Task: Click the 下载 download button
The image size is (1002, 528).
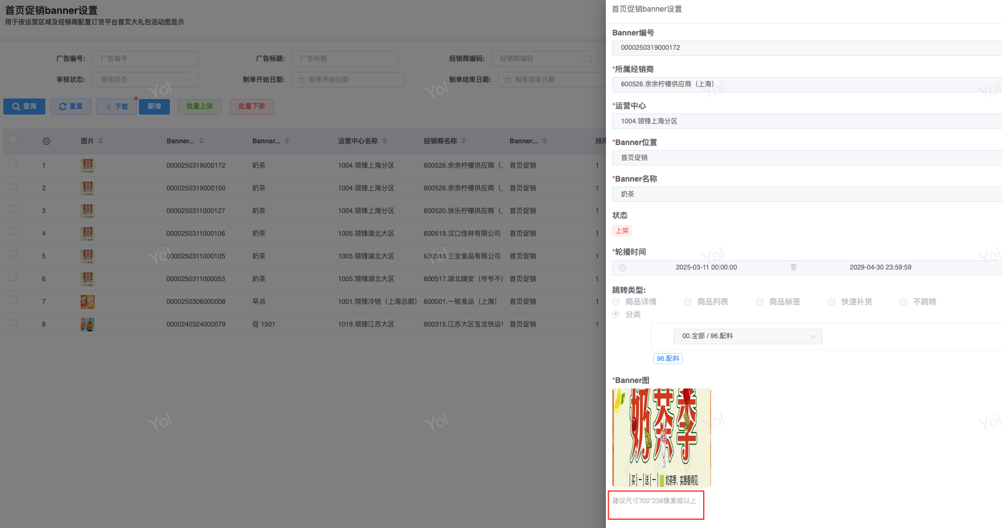Action: [116, 106]
